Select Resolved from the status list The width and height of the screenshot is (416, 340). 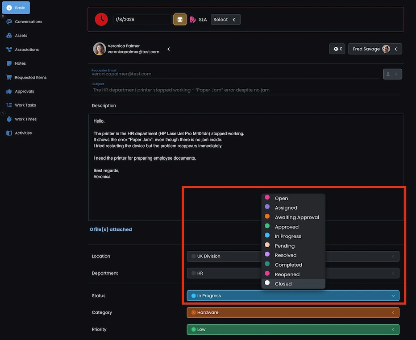(x=286, y=255)
